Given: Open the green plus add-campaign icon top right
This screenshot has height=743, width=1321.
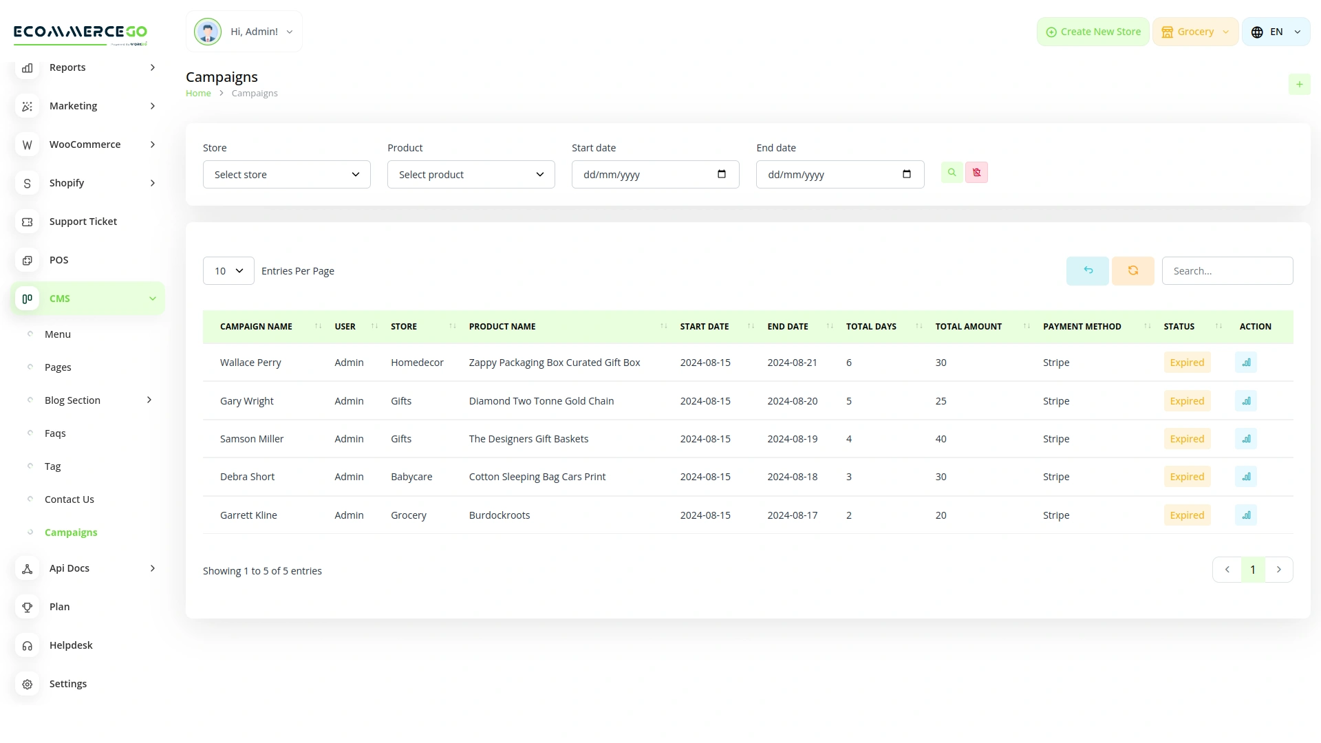Looking at the screenshot, I should coord(1300,84).
